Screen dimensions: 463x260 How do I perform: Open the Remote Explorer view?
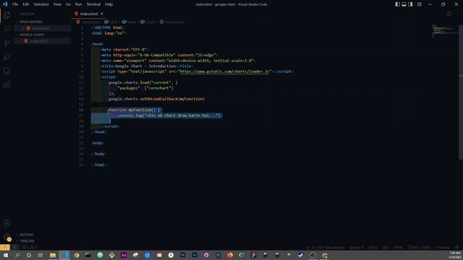pos(7,71)
